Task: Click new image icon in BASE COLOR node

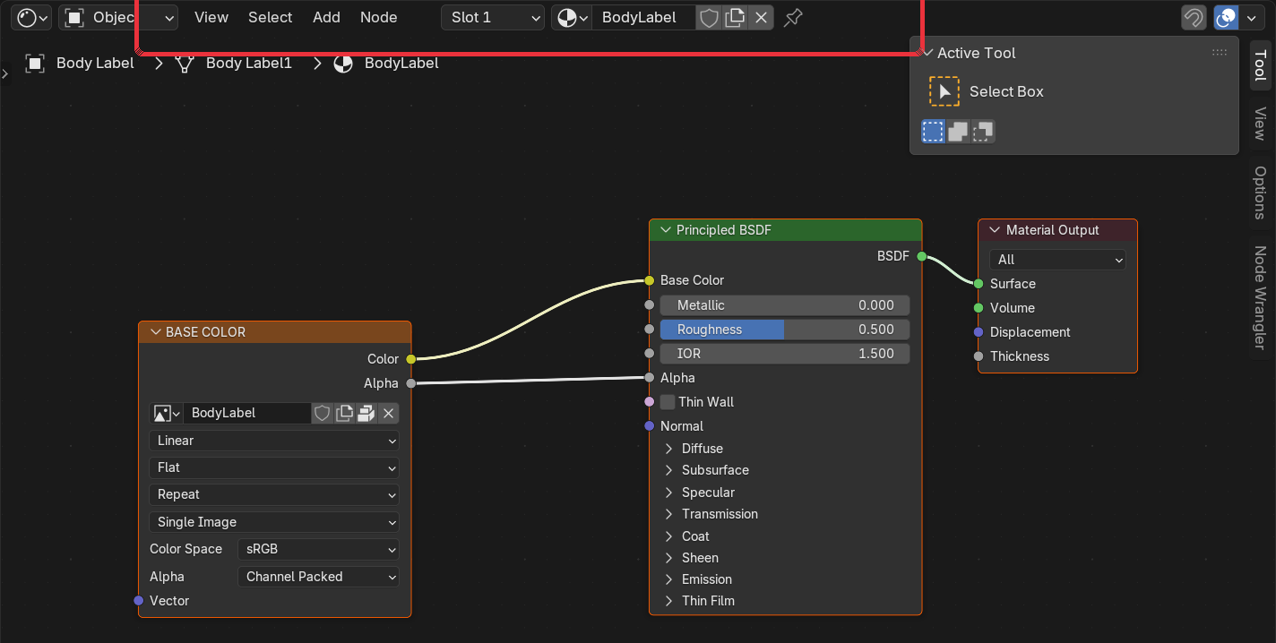Action: coord(344,413)
